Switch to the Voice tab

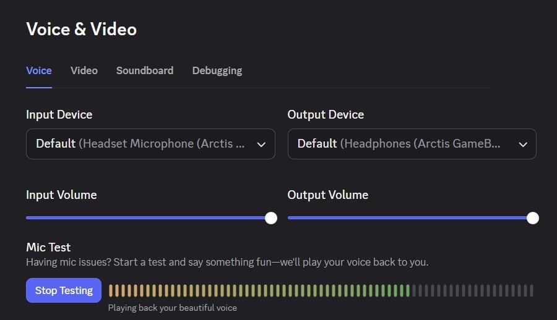pos(38,70)
